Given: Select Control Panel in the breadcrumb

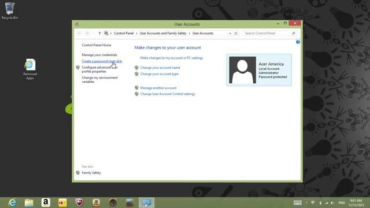Looking at the screenshot, I should [x=124, y=34].
